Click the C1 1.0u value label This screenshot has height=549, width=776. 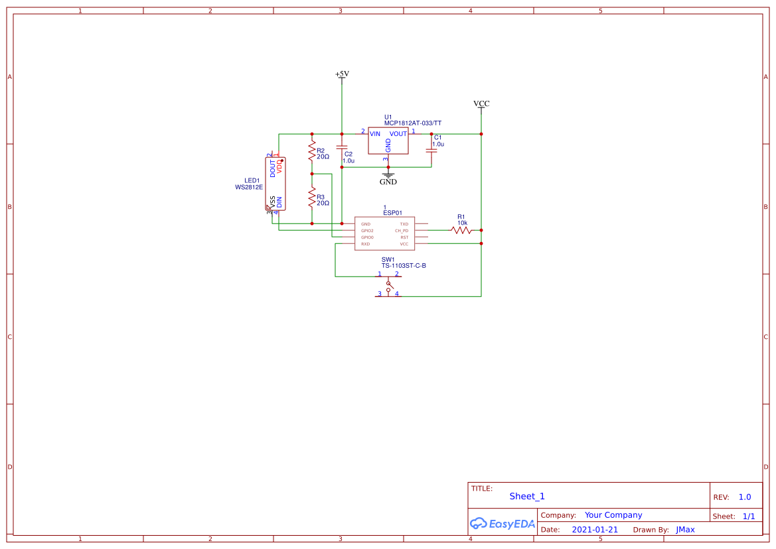pyautogui.click(x=438, y=145)
